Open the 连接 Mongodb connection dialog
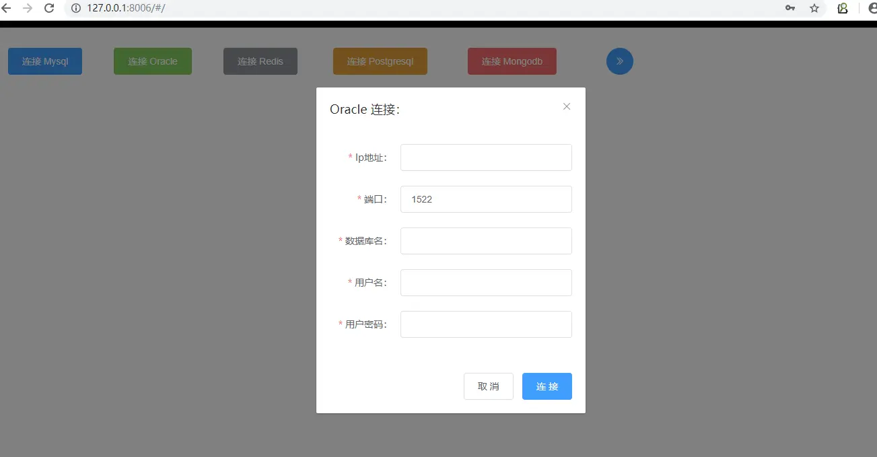Image resolution: width=877 pixels, height=457 pixels. tap(512, 61)
